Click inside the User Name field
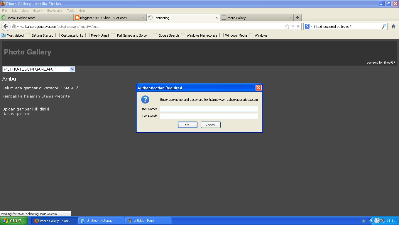The width and height of the screenshot is (399, 225). [209, 109]
